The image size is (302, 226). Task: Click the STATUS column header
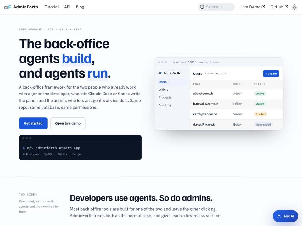tap(260, 84)
